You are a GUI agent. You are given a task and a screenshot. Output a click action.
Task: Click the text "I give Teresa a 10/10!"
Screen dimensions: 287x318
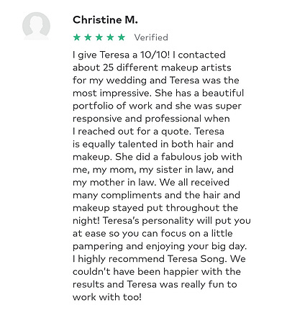(121, 55)
